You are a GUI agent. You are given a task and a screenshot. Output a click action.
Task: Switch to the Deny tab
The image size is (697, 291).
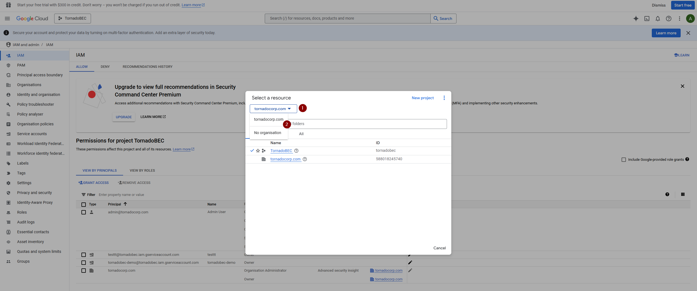(105, 67)
